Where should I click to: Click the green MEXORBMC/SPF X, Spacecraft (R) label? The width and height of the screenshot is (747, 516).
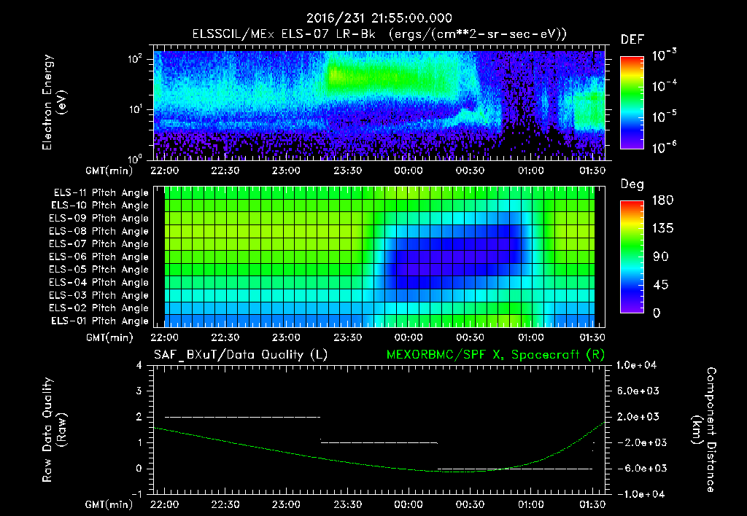(x=495, y=355)
